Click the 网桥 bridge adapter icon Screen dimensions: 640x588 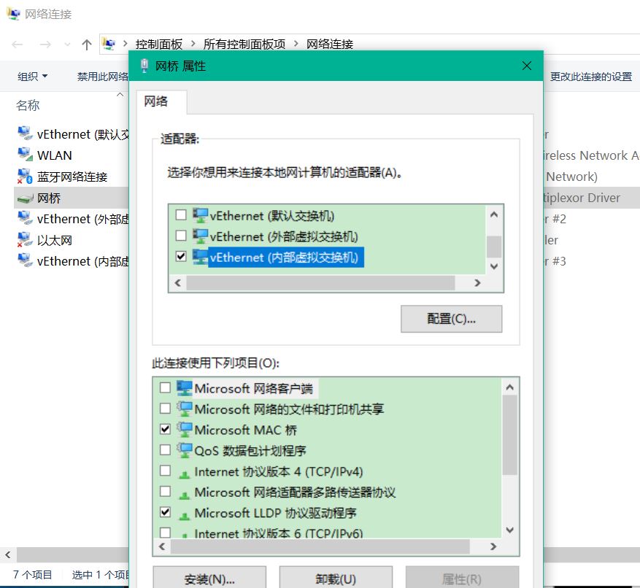coord(24,197)
